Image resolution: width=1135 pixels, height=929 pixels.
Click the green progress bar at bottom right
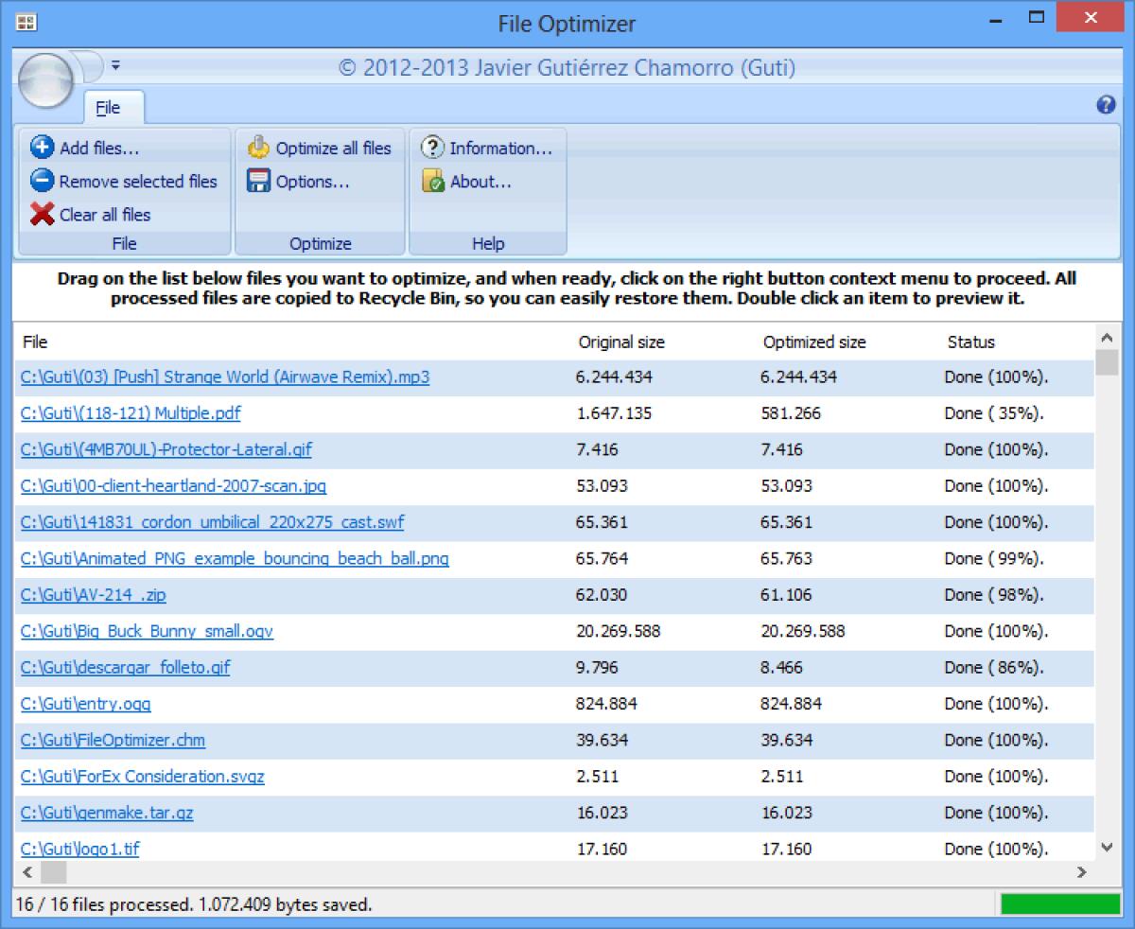tap(1059, 904)
